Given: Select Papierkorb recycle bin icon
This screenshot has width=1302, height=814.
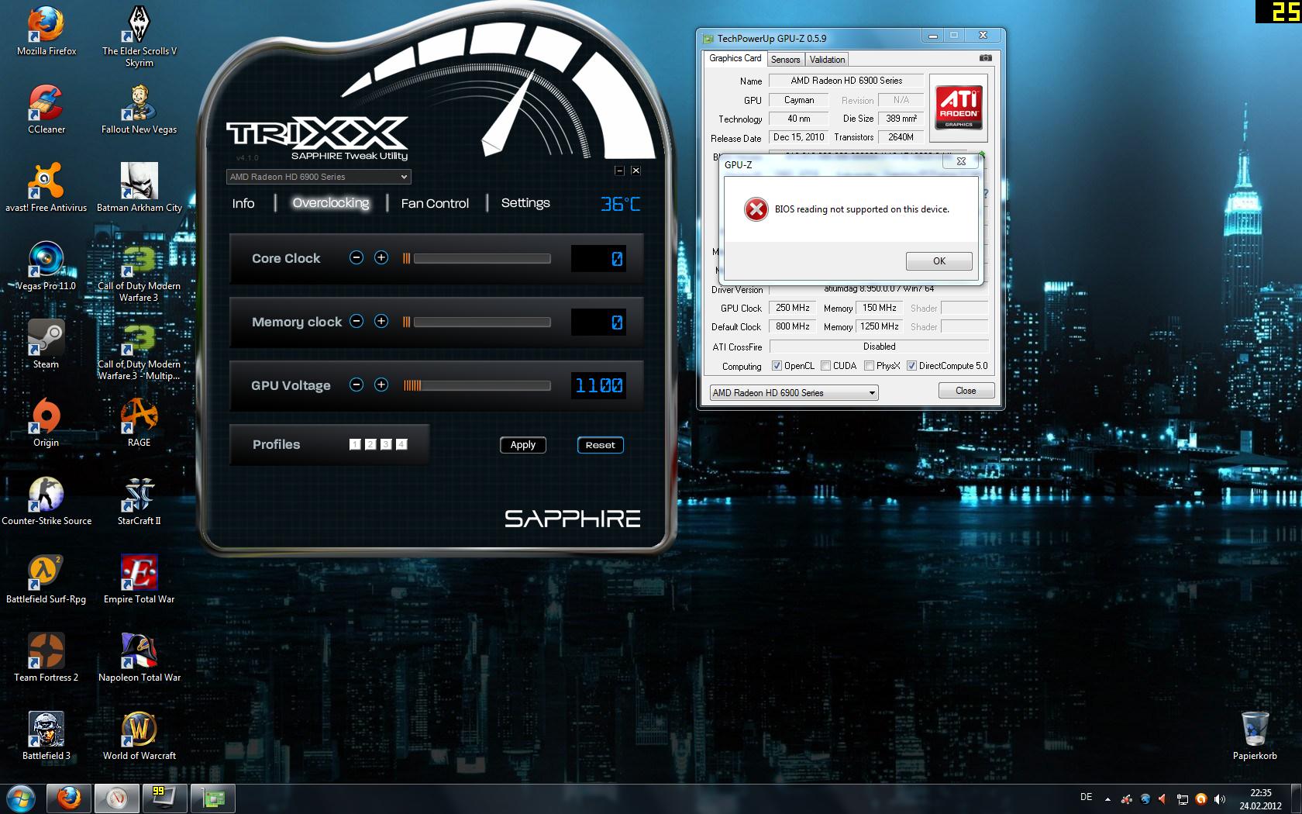Looking at the screenshot, I should (1255, 736).
